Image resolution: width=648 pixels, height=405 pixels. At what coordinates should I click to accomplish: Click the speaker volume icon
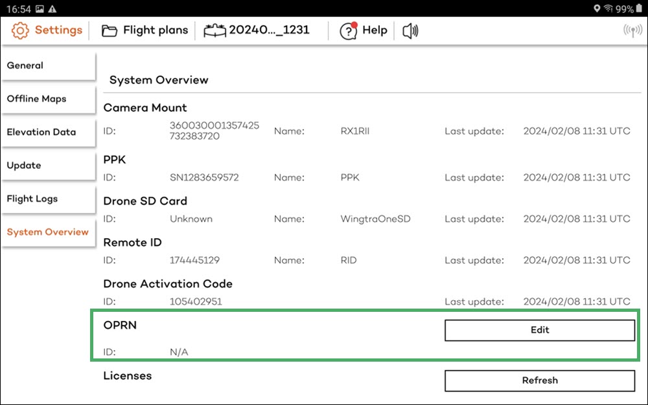(x=410, y=30)
